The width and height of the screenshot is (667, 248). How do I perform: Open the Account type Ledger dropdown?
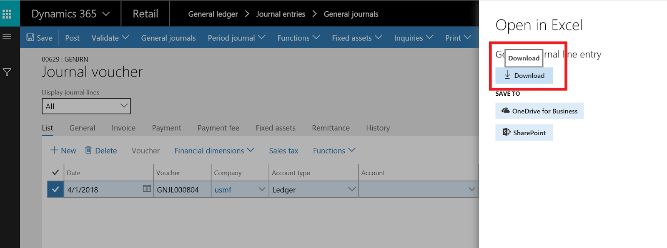point(352,189)
